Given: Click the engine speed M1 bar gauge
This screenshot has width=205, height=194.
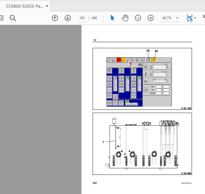Looking at the screenshot, I should [x=159, y=67].
